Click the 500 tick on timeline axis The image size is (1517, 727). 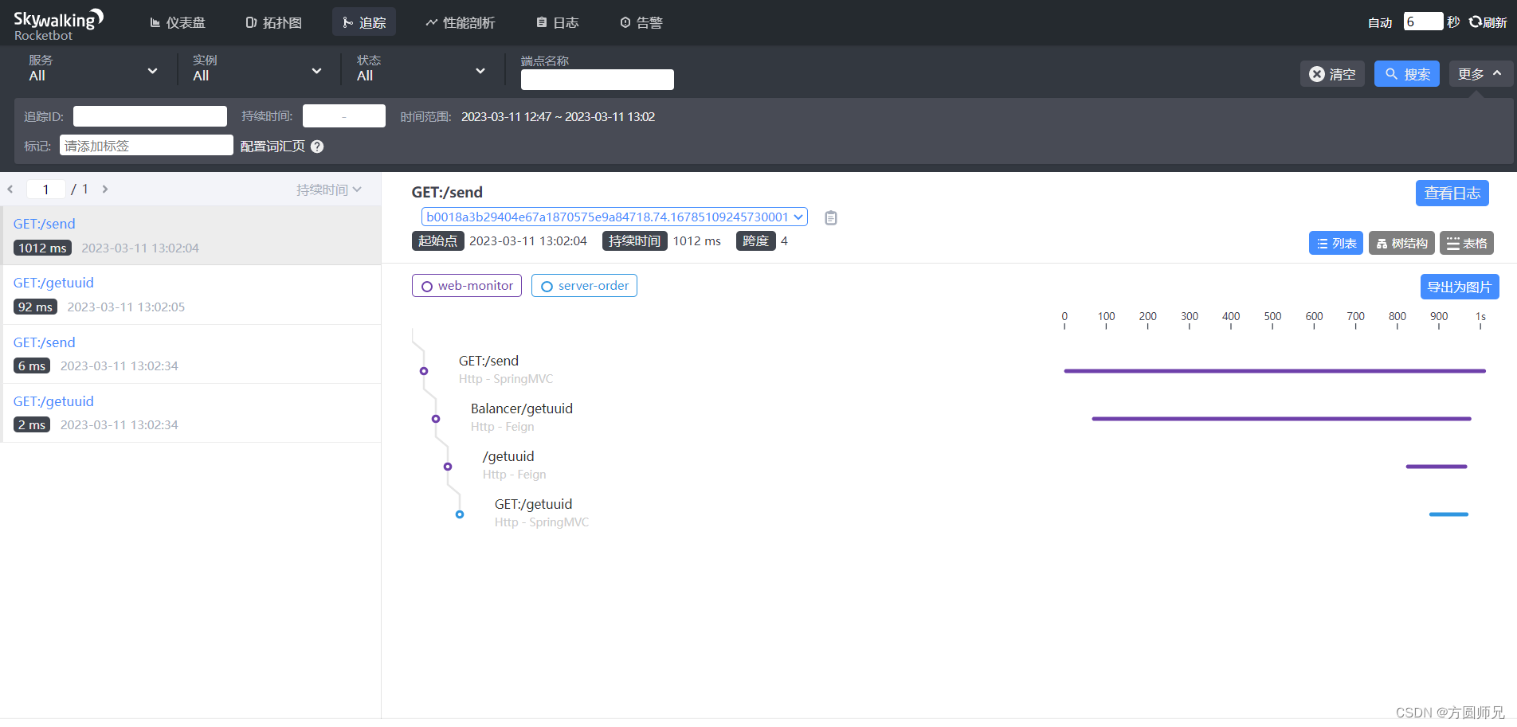[x=1272, y=316]
